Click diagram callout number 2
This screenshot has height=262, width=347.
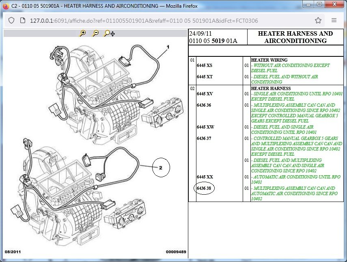161,168
